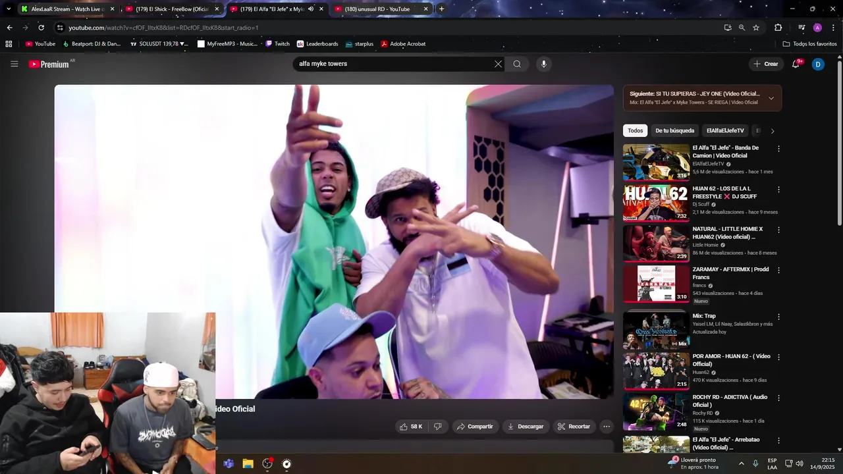Viewport: 843px width, 474px height.
Task: Expand the Siguiente playlist panel chevron
Action: point(771,98)
